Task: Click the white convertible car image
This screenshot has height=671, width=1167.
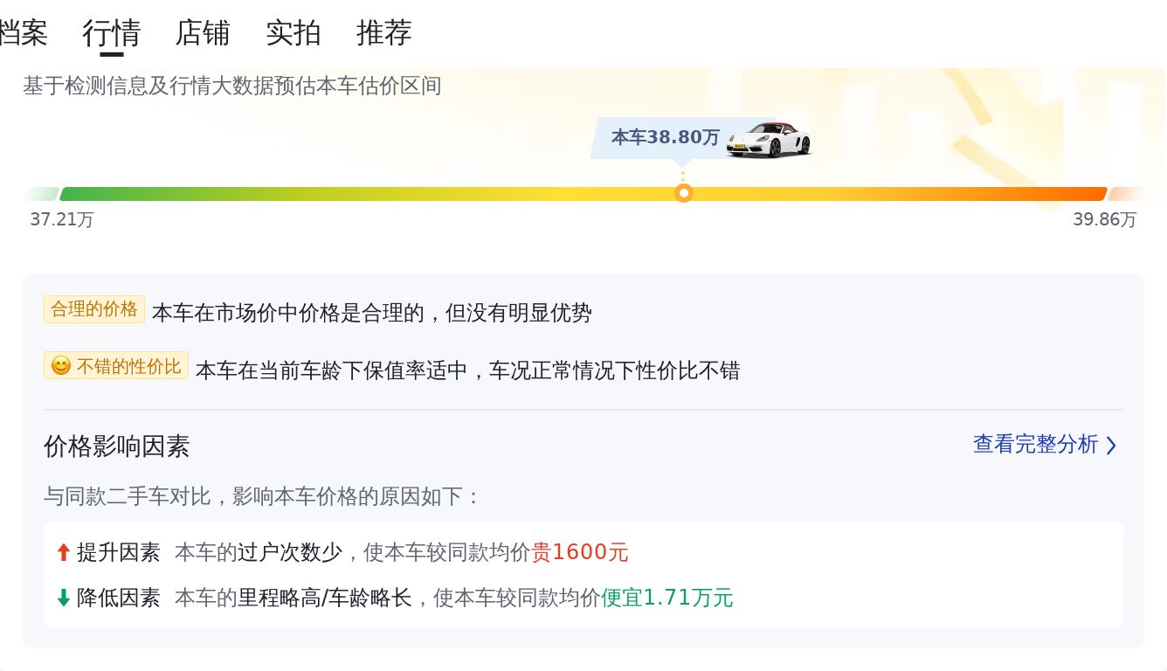Action: pos(769,140)
